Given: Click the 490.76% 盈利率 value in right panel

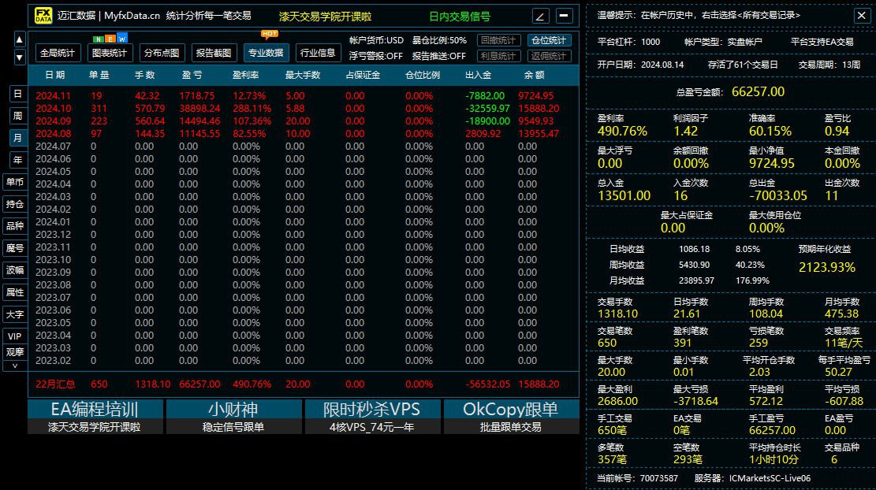Looking at the screenshot, I should (622, 131).
